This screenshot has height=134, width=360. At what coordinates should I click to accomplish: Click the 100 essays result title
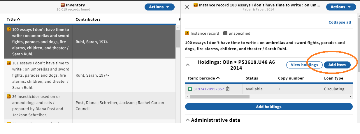pyautogui.click(x=41, y=42)
